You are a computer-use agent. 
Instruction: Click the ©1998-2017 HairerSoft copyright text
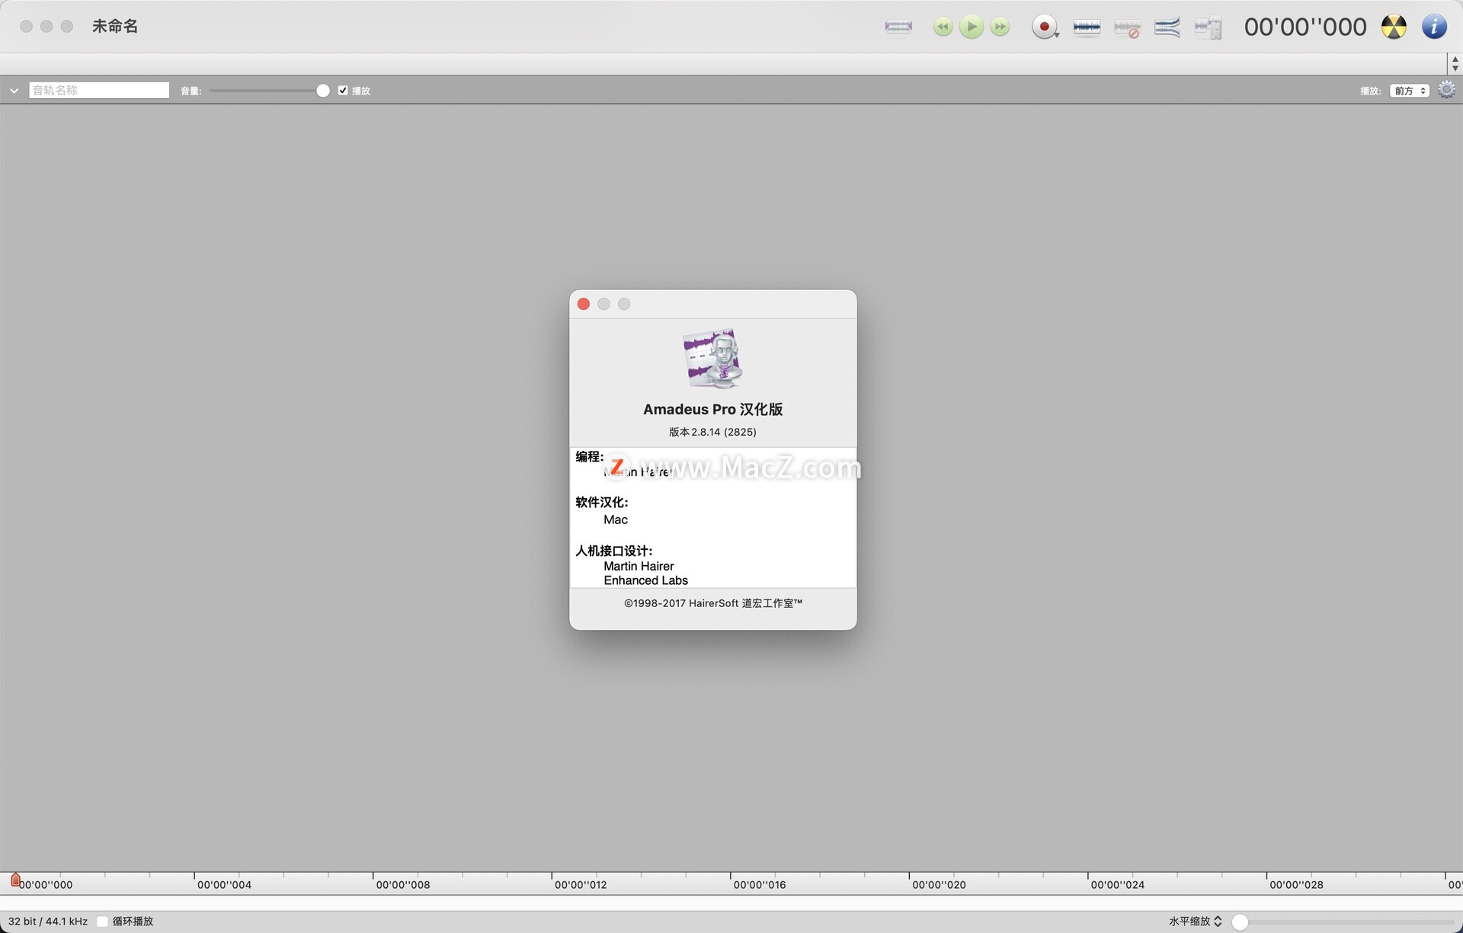coord(712,603)
